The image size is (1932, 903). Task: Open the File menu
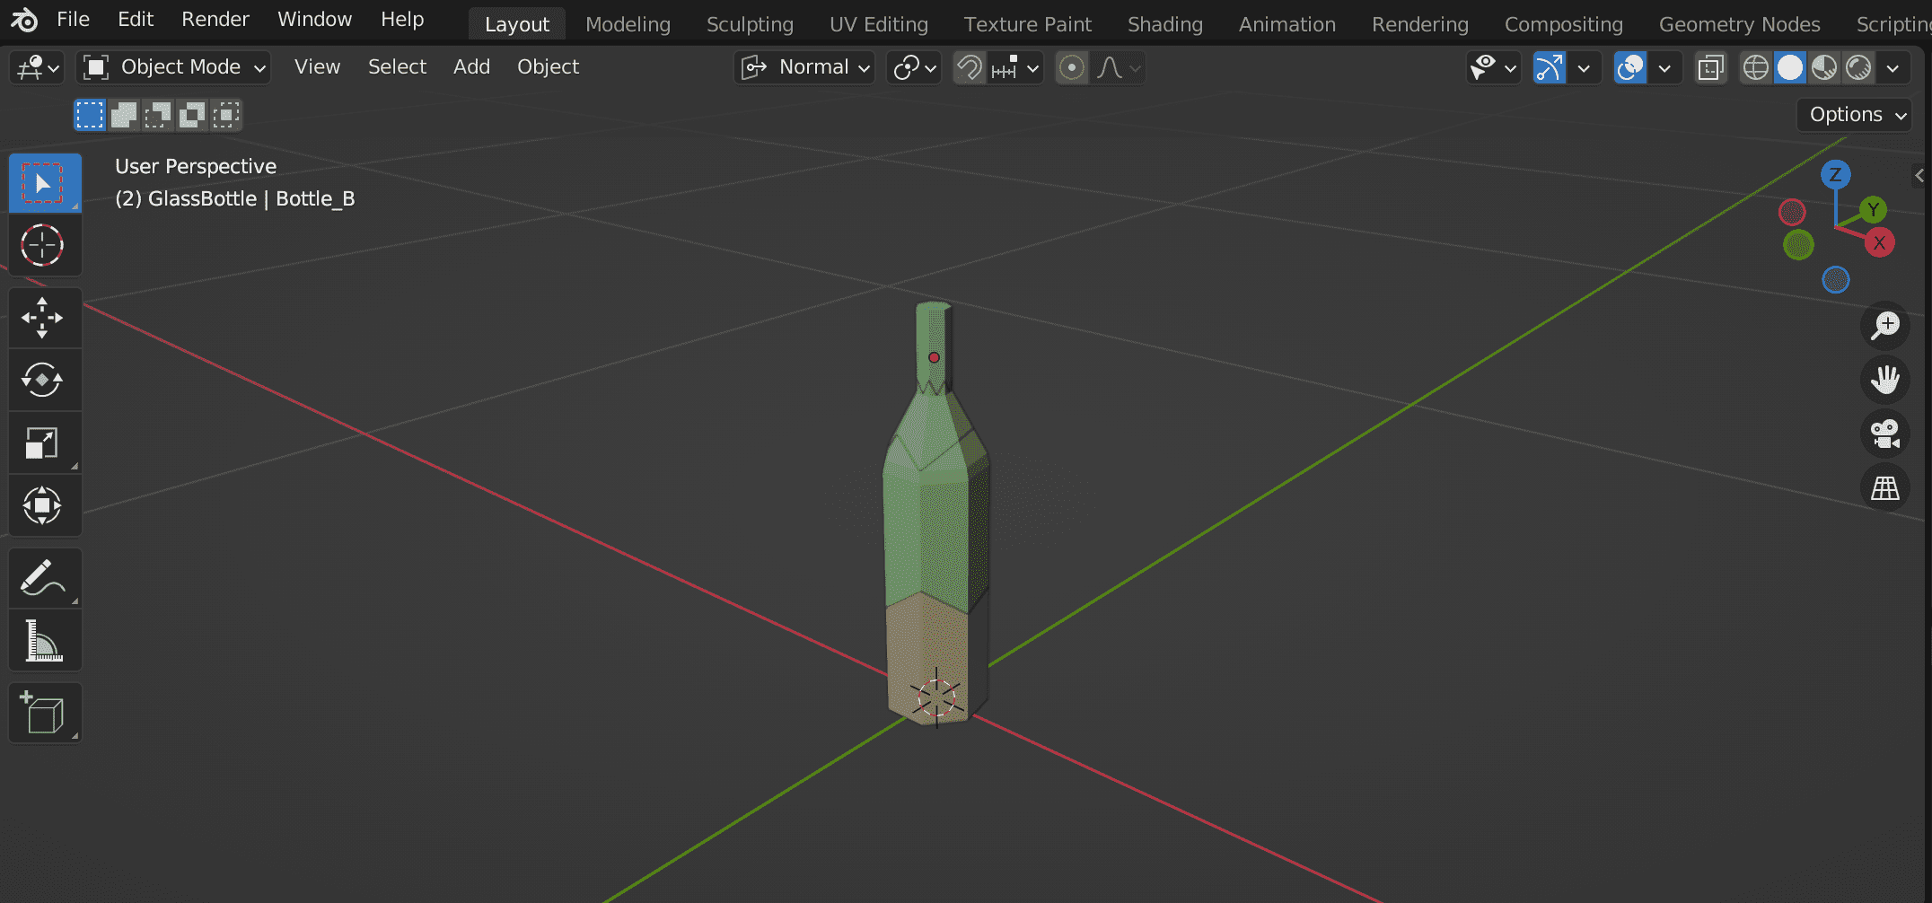click(x=73, y=20)
